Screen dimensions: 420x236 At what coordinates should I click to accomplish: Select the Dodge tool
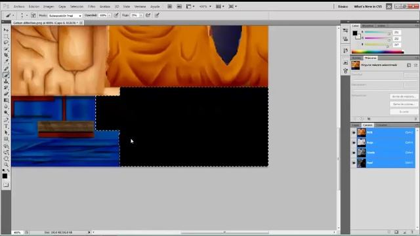pyautogui.click(x=6, y=113)
